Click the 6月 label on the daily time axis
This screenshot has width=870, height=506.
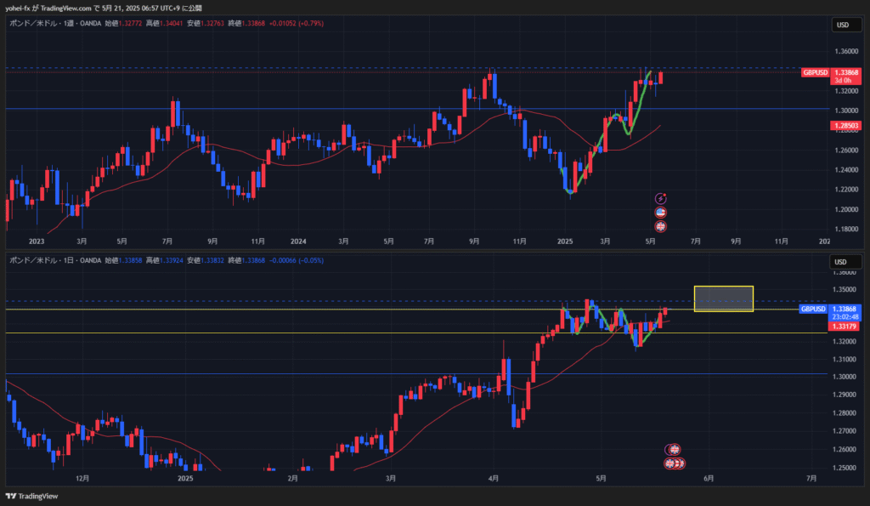pos(709,478)
